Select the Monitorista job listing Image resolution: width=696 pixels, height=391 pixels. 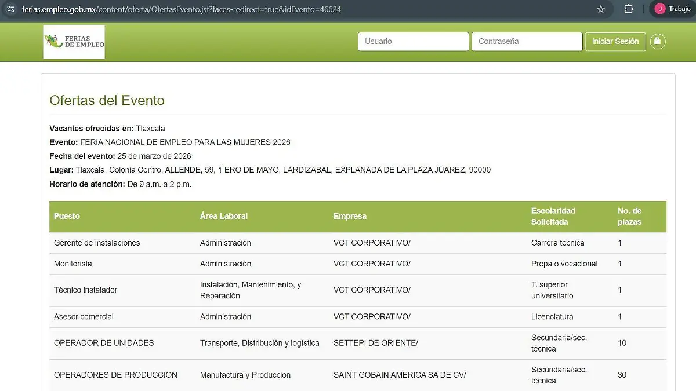pos(73,264)
